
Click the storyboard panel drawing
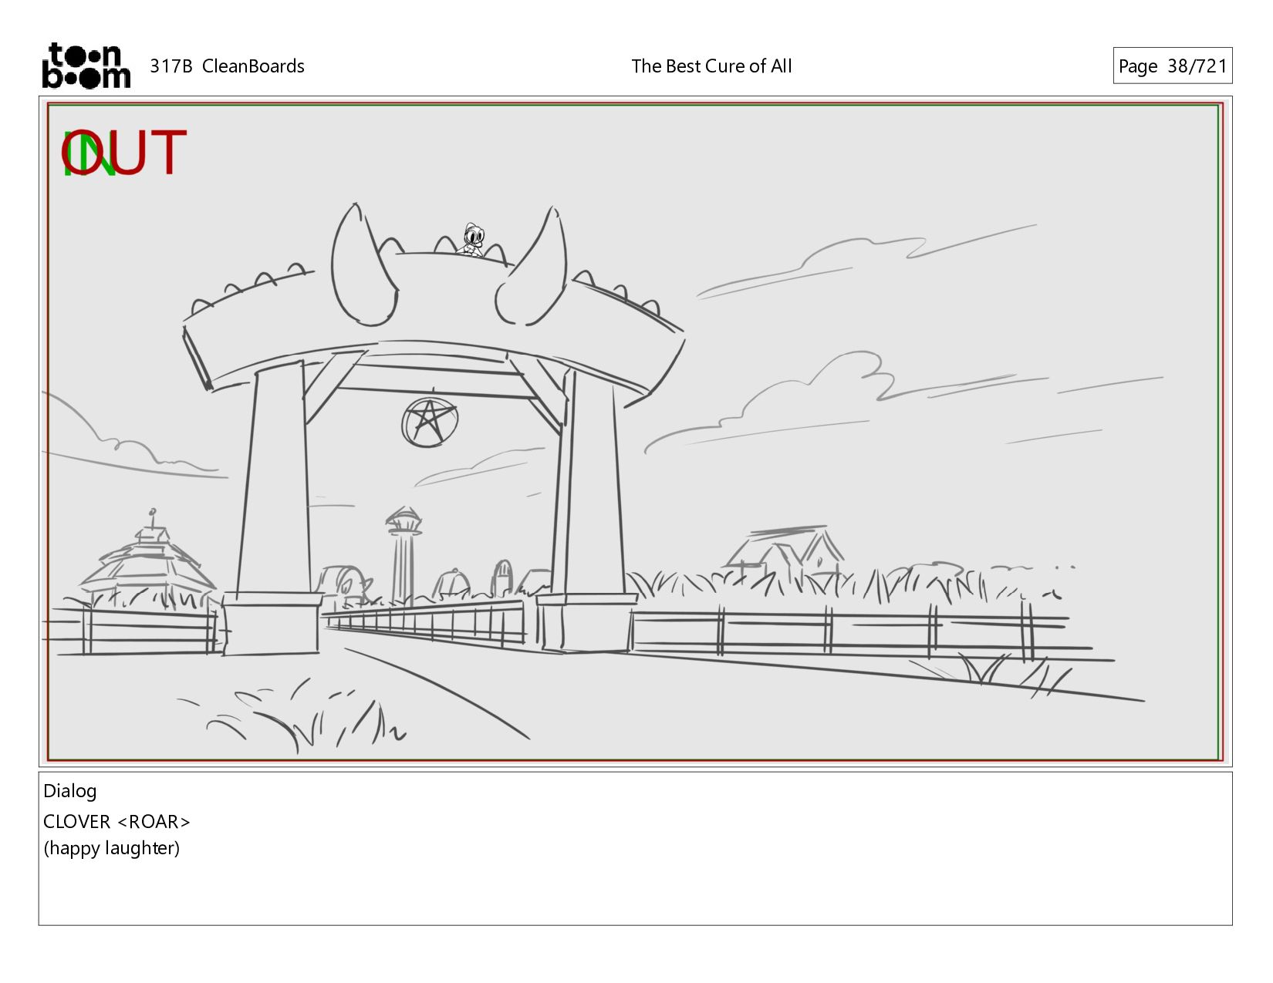click(635, 431)
